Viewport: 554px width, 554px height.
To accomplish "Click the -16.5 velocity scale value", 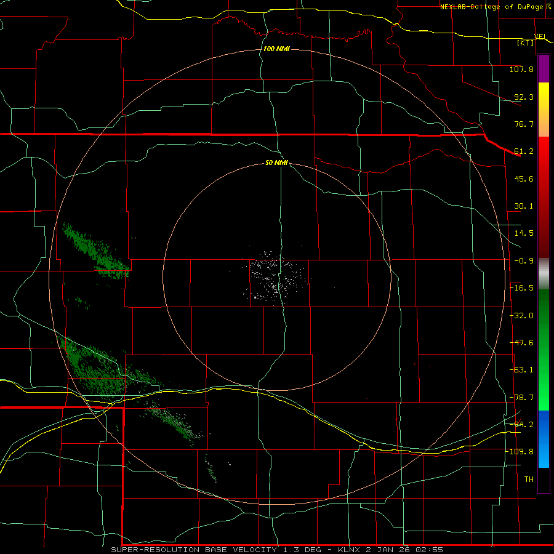I will pos(521,288).
